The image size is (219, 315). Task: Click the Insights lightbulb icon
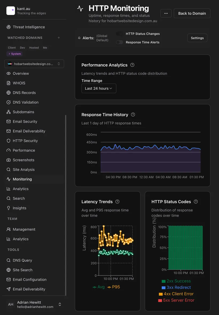click(9, 208)
